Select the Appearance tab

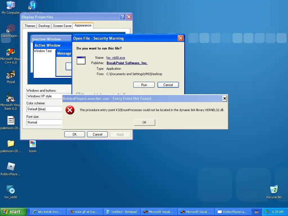[83, 25]
